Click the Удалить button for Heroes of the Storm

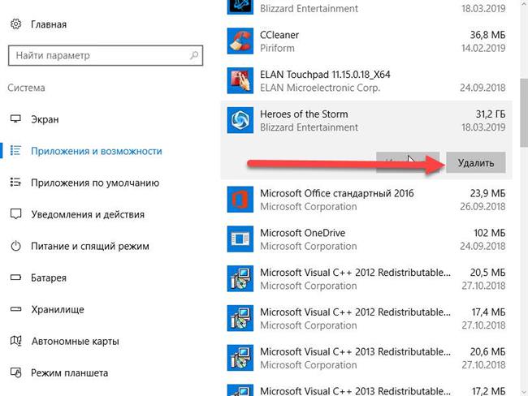[x=476, y=163]
